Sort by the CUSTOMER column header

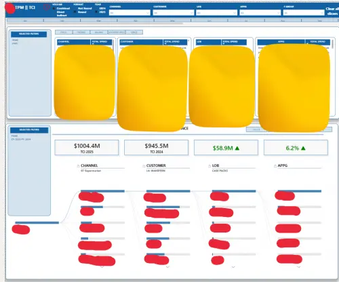tap(141, 42)
